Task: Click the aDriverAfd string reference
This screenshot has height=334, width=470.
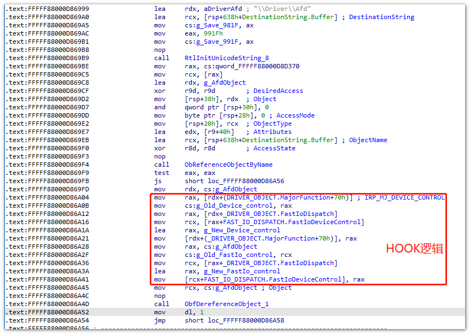Action: 219,9
